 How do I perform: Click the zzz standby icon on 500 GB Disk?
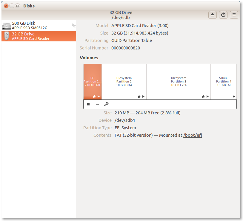[73, 25]
